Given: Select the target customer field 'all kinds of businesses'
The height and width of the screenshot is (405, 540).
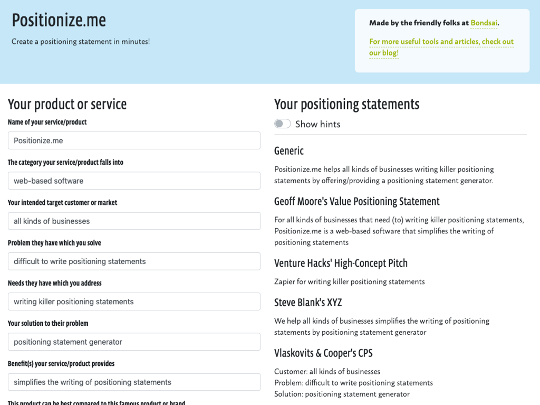Looking at the screenshot, I should (x=134, y=221).
